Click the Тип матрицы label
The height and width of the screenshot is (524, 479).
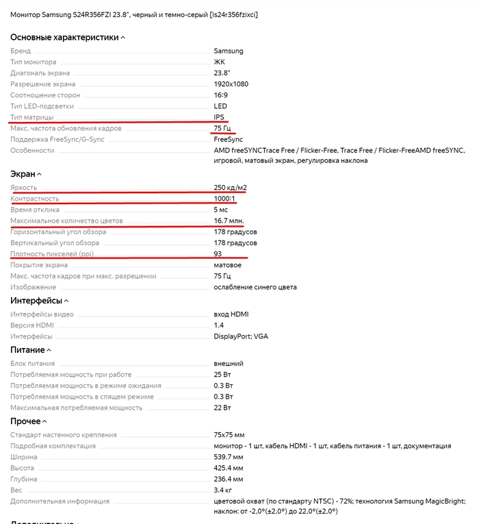[31, 117]
